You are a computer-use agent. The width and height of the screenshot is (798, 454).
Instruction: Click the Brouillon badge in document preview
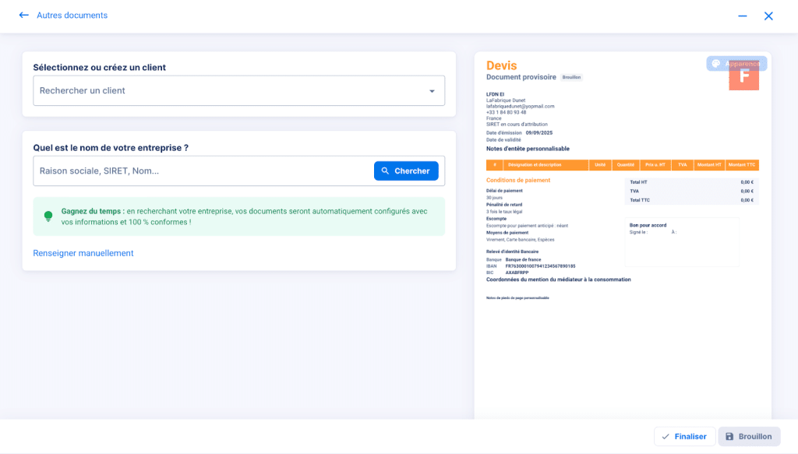coord(572,78)
